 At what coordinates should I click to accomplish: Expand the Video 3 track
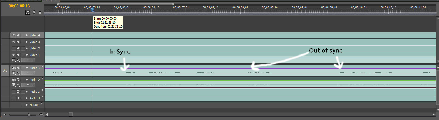tap(27, 42)
